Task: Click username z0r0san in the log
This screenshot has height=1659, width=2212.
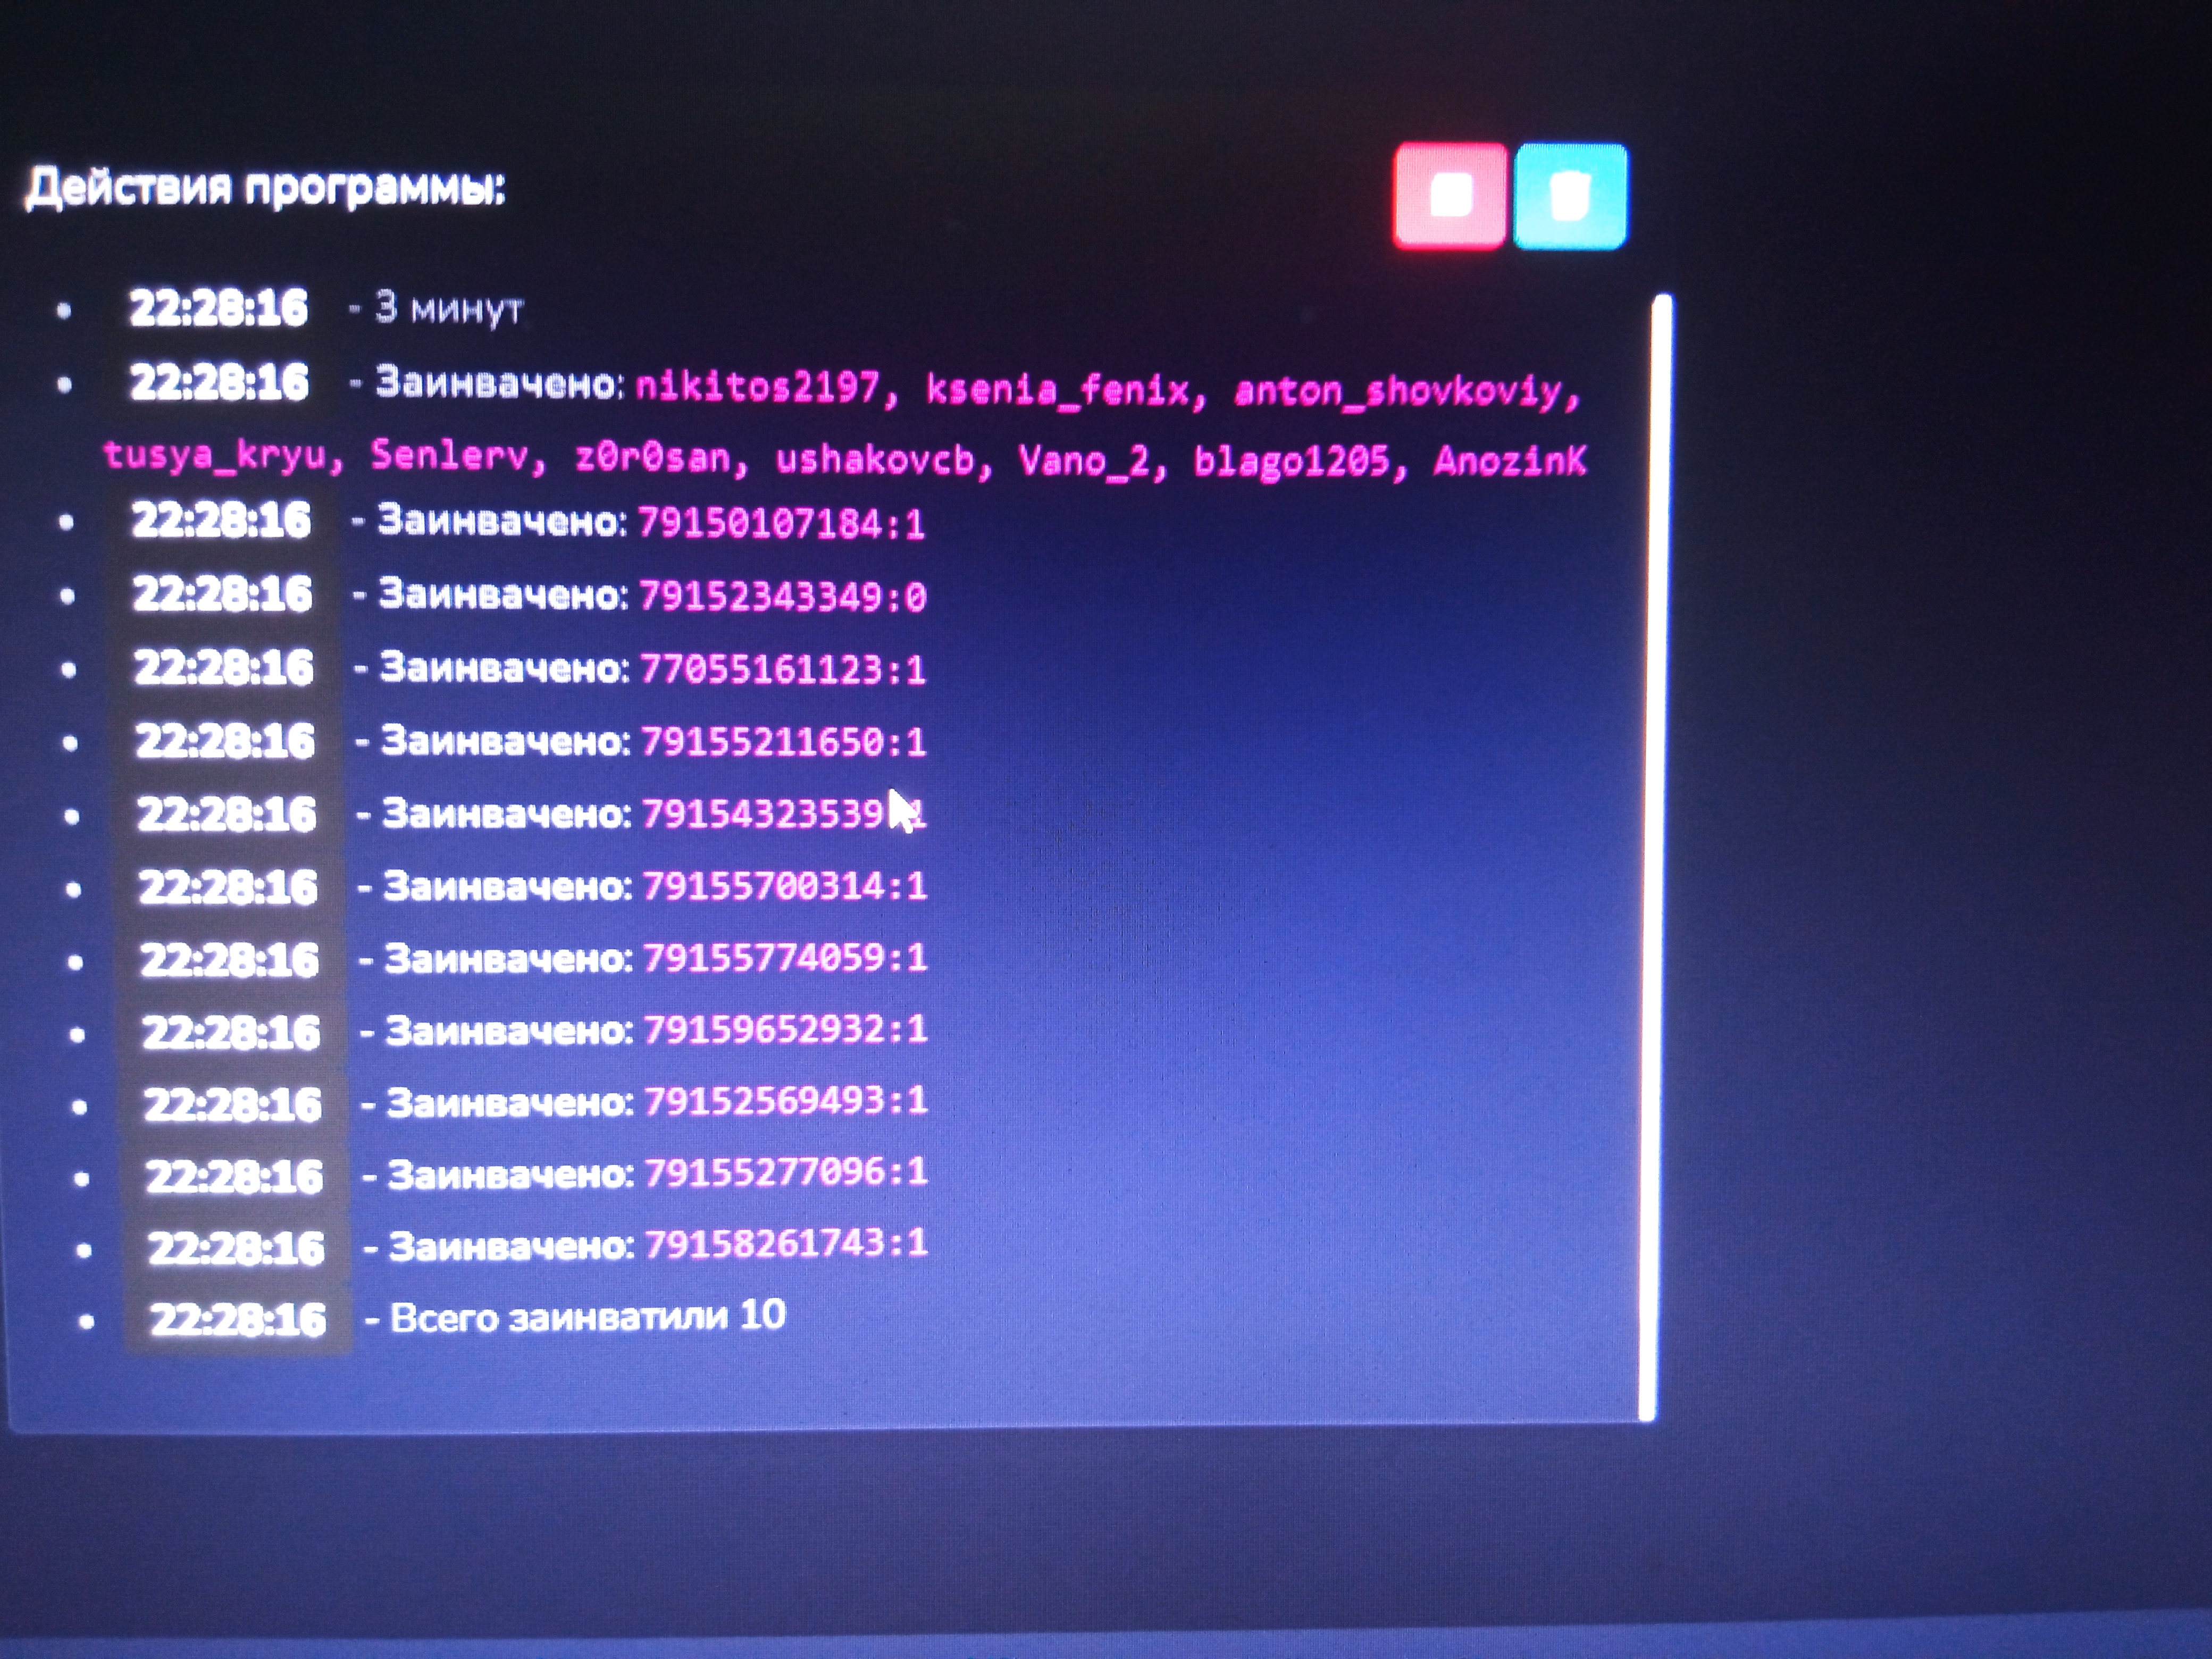Action: pos(653,458)
